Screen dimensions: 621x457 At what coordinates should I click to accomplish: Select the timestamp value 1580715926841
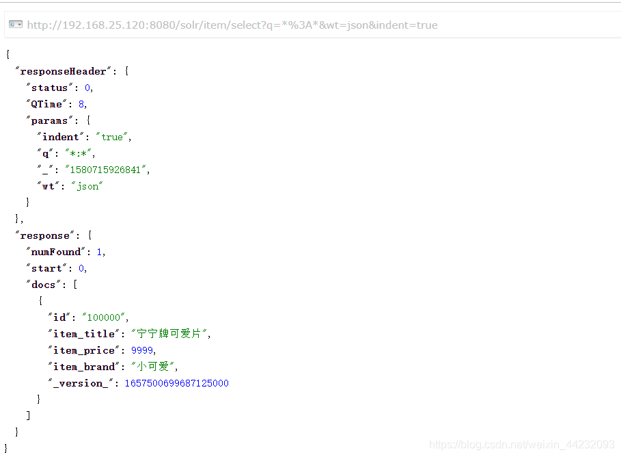105,170
